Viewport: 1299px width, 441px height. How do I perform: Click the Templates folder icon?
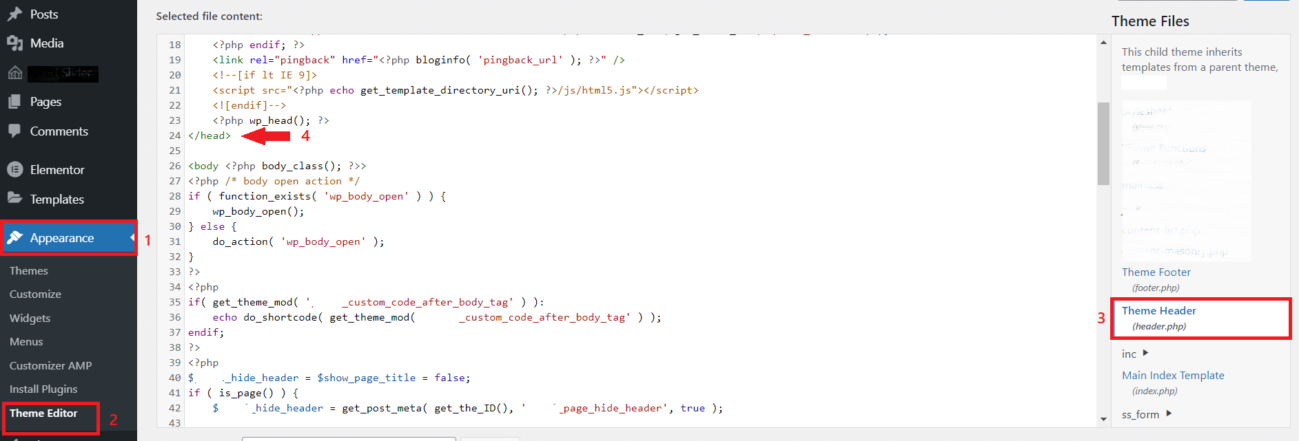[14, 198]
